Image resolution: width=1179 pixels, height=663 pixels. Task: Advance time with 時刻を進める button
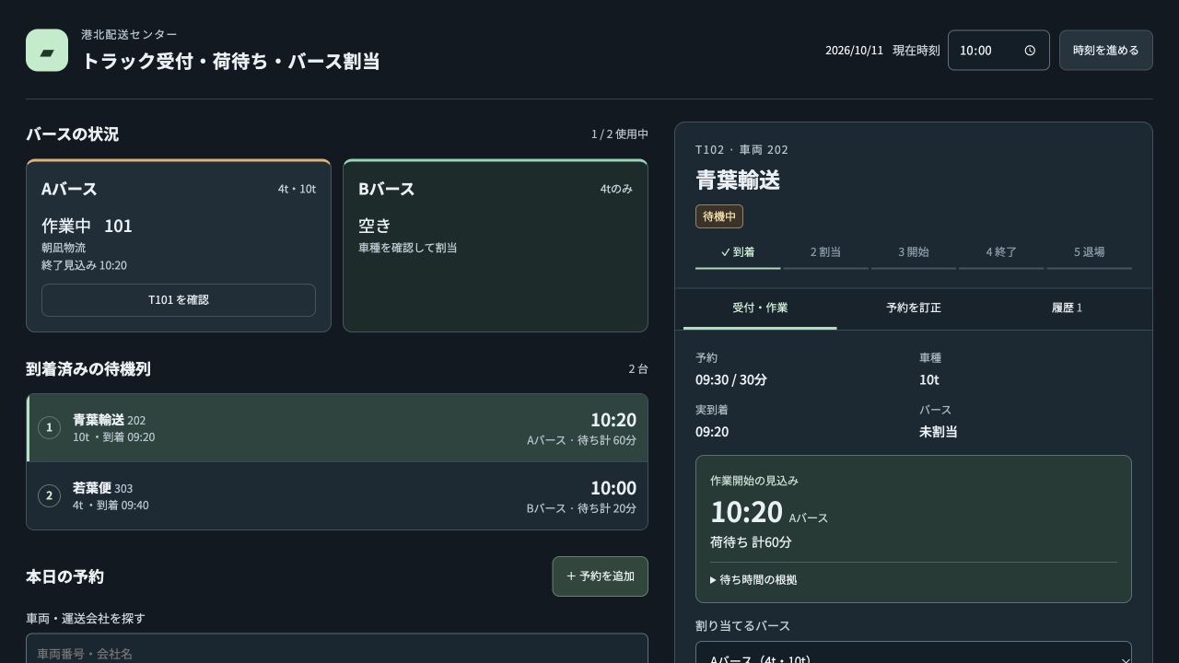coord(1105,50)
